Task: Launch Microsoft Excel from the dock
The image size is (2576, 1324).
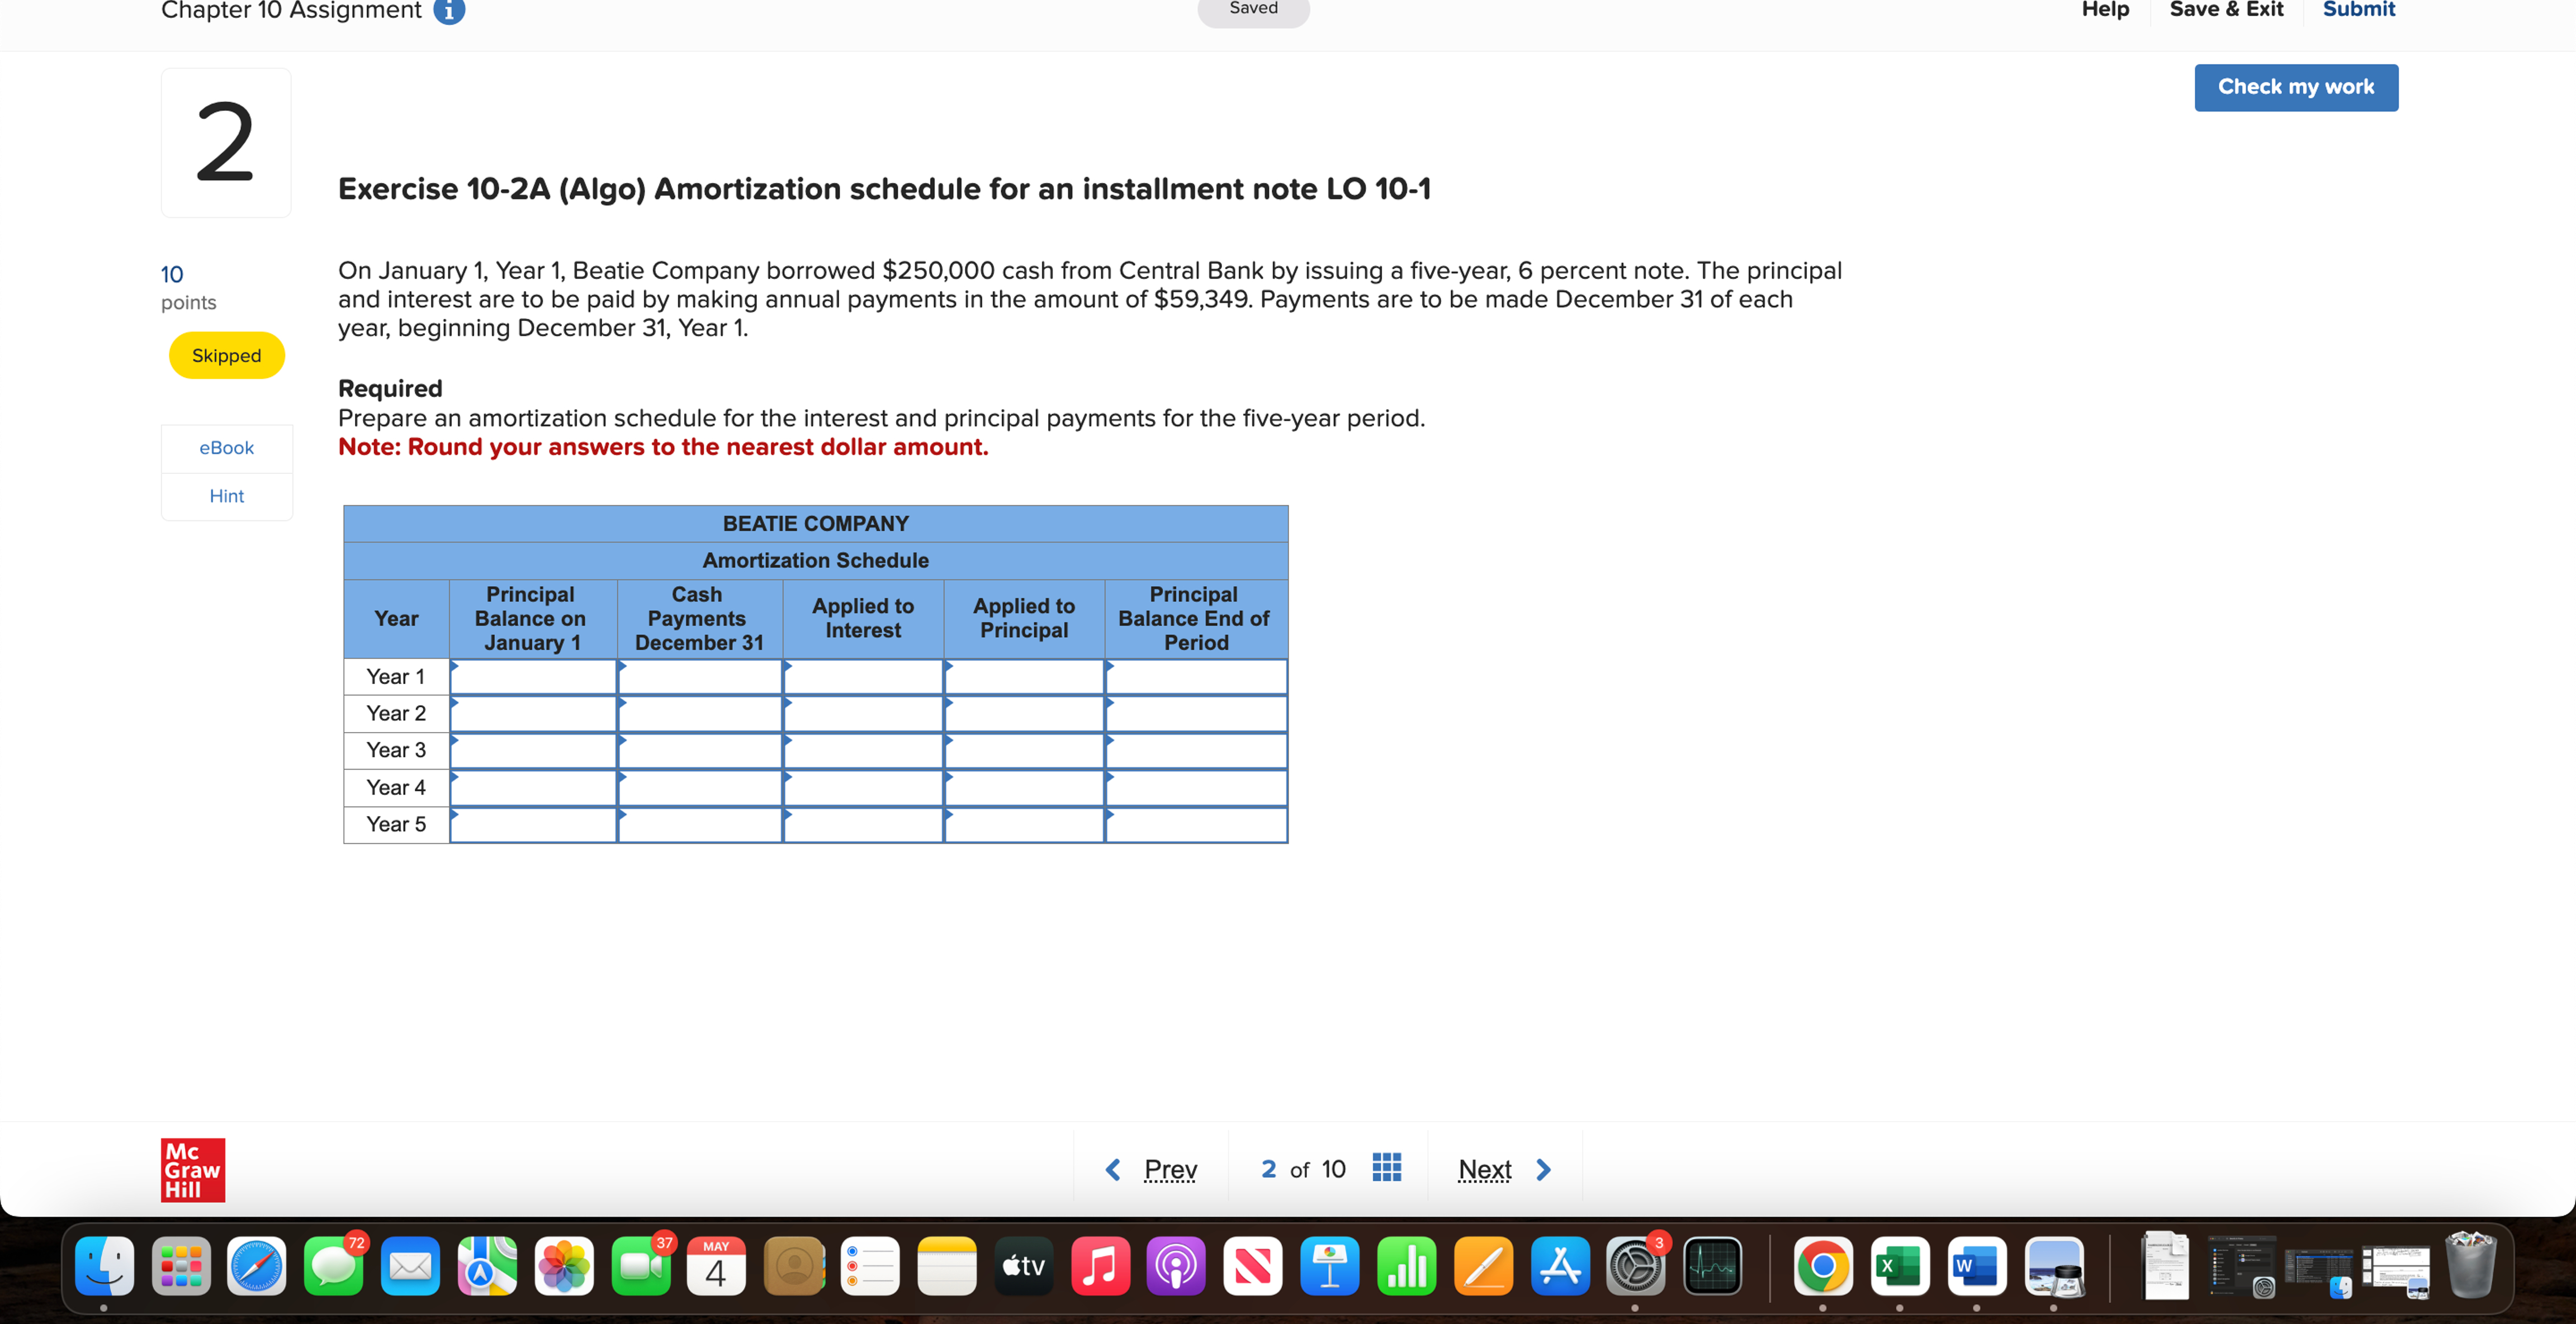Action: [1900, 1266]
